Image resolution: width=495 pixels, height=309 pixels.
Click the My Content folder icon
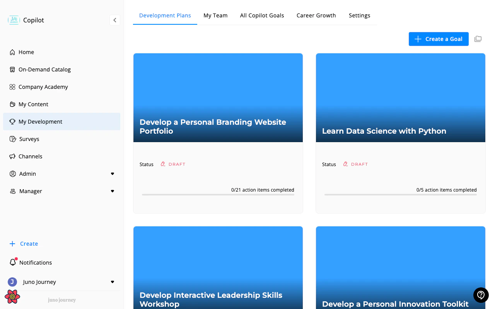12,104
